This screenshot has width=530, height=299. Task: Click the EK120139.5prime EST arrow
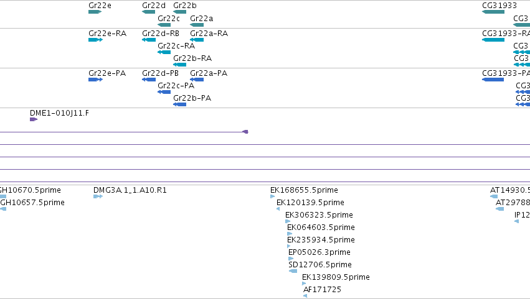click(278, 209)
